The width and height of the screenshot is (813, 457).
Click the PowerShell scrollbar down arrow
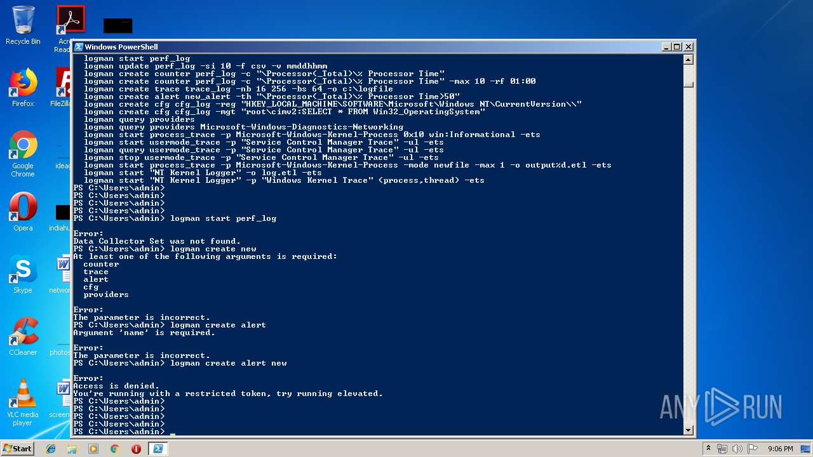tap(688, 430)
